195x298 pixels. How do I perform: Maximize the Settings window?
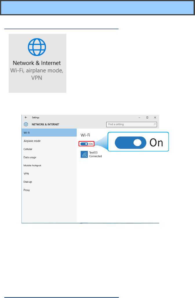click(x=147, y=117)
